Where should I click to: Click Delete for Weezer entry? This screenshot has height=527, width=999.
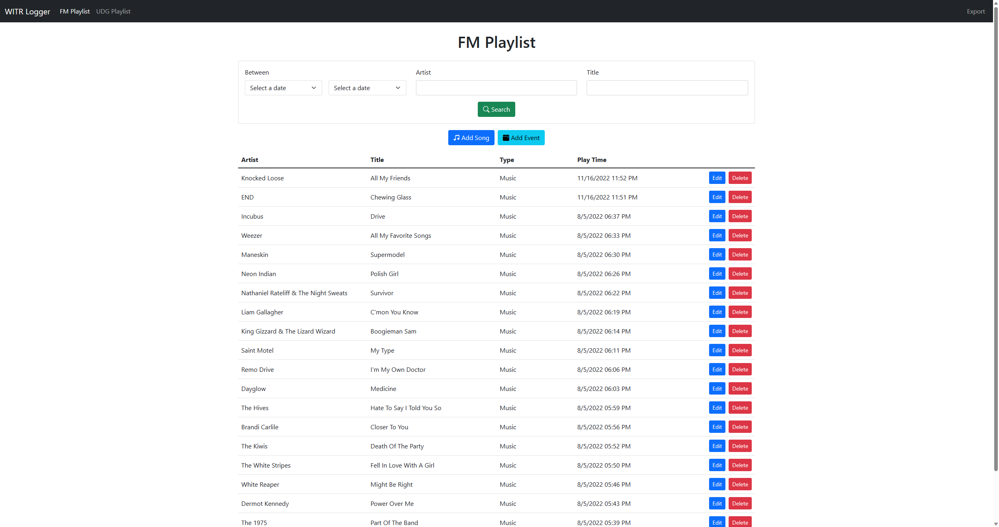coord(740,235)
